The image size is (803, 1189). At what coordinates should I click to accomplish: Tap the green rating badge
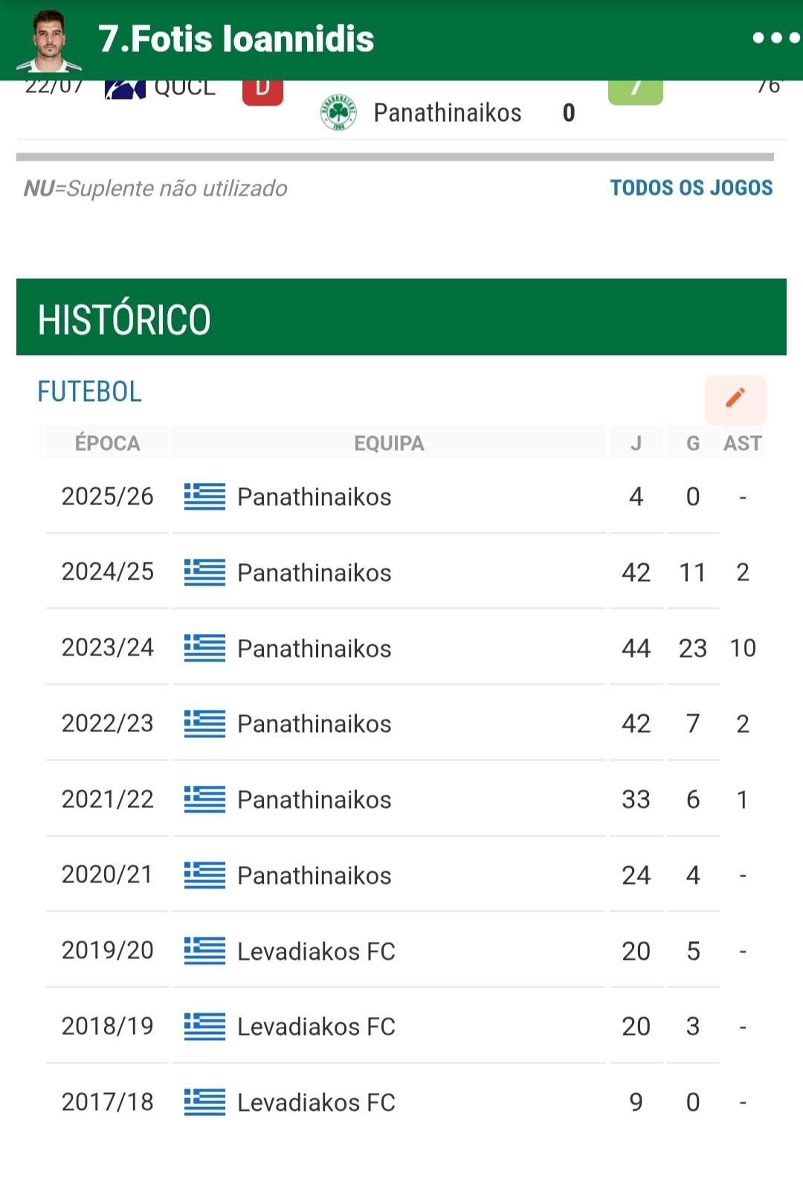635,92
